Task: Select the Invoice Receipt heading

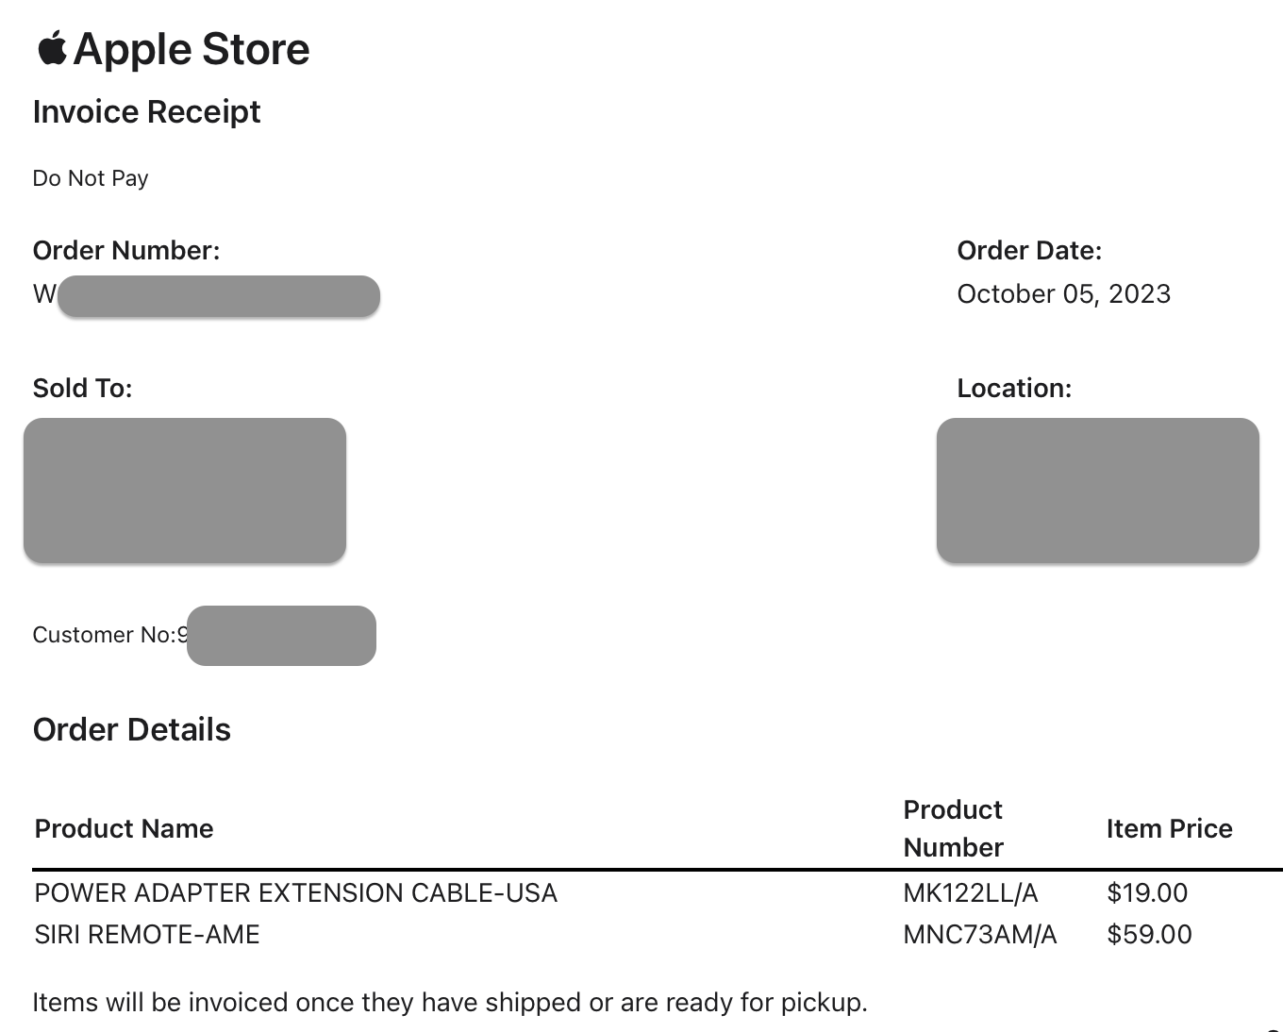Action: (x=146, y=112)
